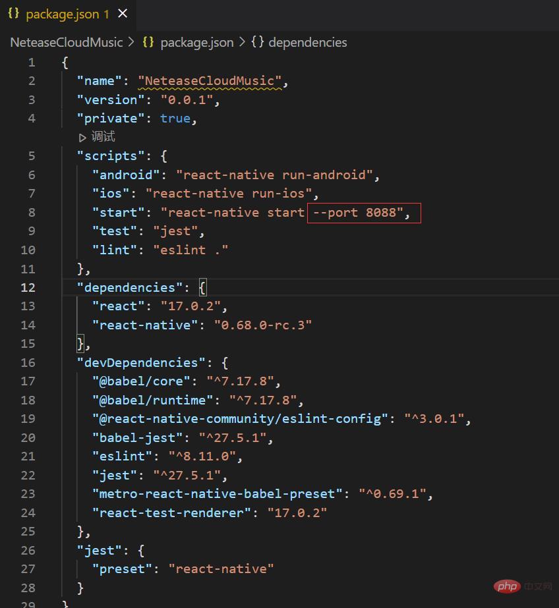Click the "eslint" devDependency key on line 21
The width and height of the screenshot is (559, 608).
pyautogui.click(x=122, y=456)
